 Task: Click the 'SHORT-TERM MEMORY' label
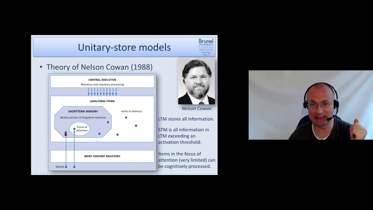pos(83,111)
